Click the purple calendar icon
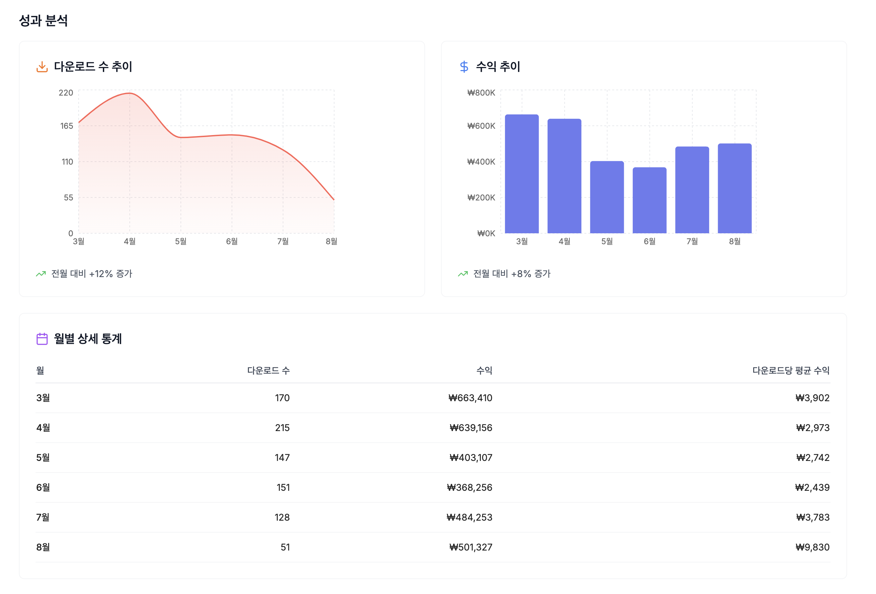Viewport: 876px width, 594px height. [x=42, y=339]
